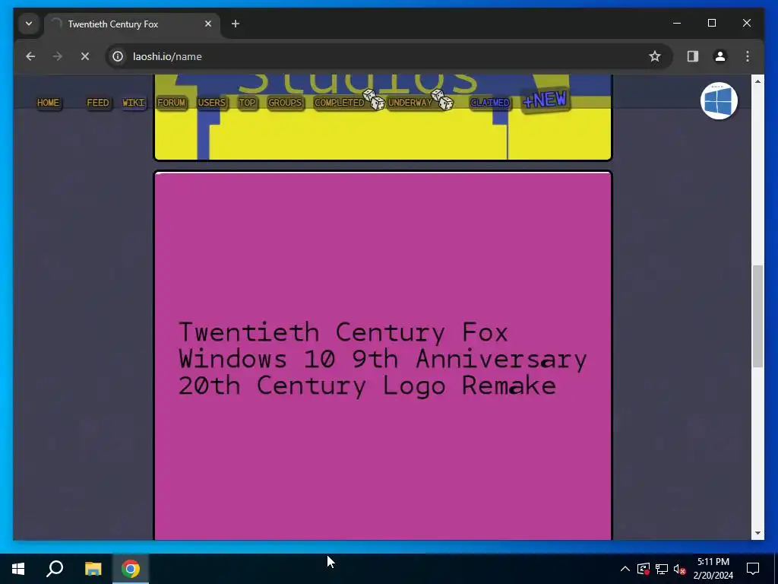
Task: Click the Chrome taskbar icon
Action: point(131,569)
